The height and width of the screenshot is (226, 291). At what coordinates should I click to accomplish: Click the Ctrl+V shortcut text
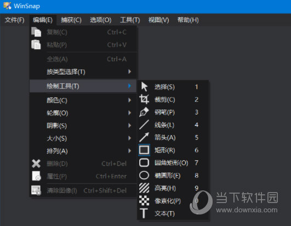pyautogui.click(x=117, y=45)
